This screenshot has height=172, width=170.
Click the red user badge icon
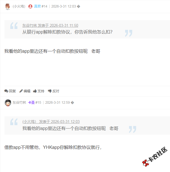[30, 6]
